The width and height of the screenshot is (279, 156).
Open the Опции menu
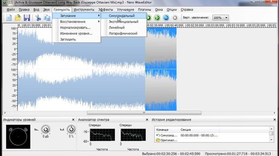172,10
